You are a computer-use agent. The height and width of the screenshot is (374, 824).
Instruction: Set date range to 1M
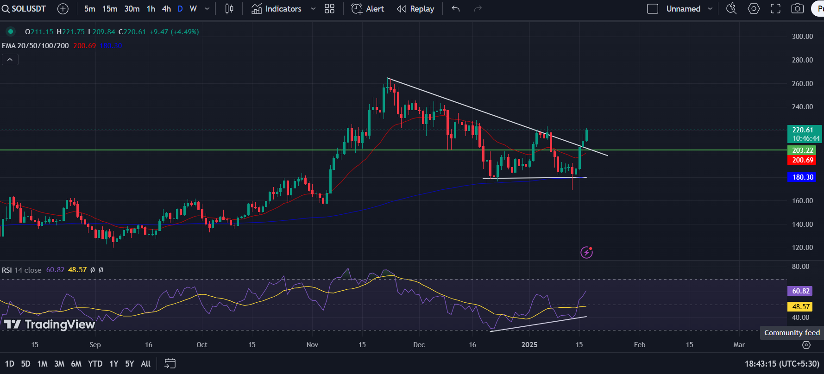[43, 364]
